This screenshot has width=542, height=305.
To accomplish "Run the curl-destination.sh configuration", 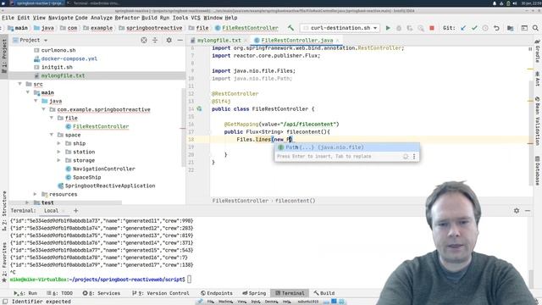I will click(x=388, y=28).
